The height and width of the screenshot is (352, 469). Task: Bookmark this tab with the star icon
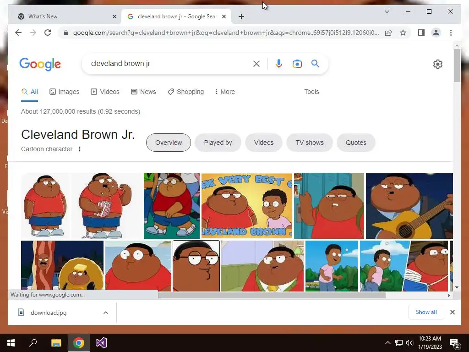(x=403, y=33)
